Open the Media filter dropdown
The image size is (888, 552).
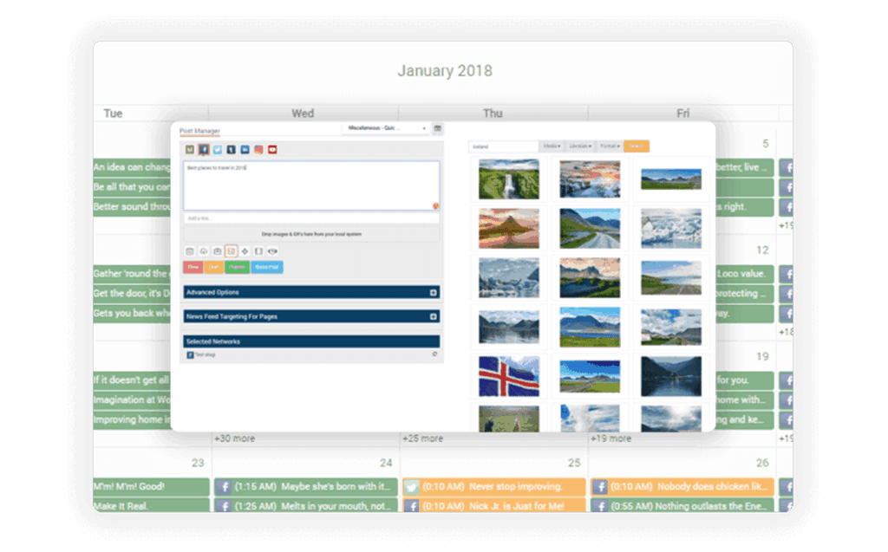(552, 146)
